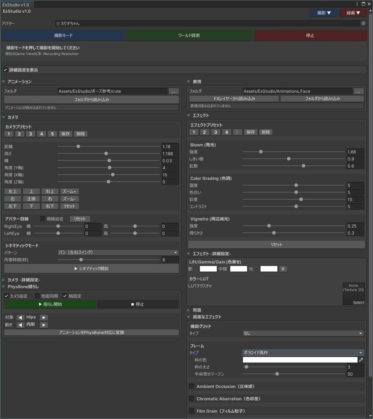Click the Bloom 強度 slider handle

[x=261, y=151]
